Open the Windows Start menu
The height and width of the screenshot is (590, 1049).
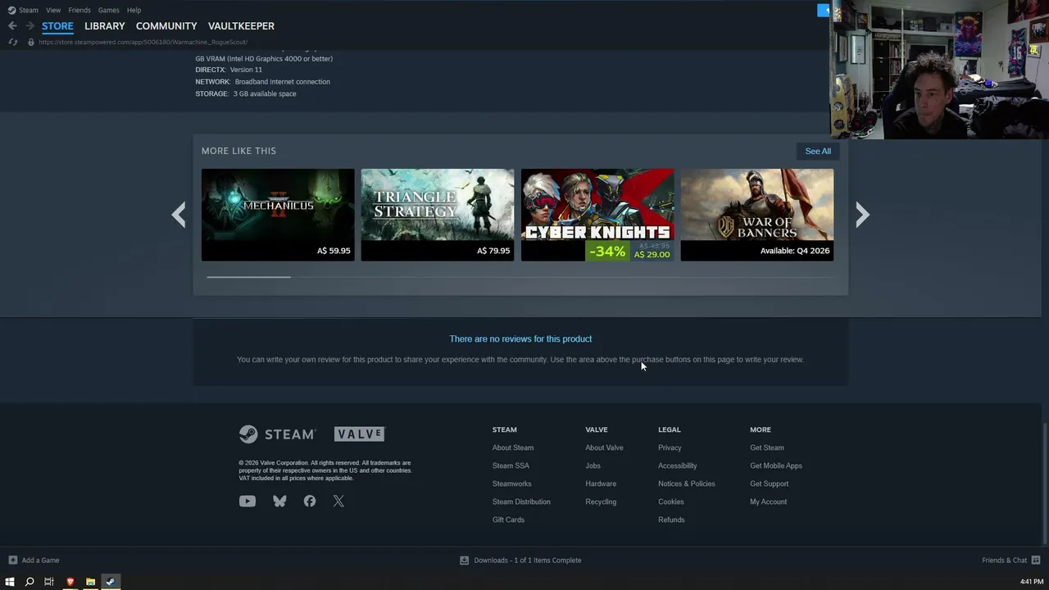(10, 582)
